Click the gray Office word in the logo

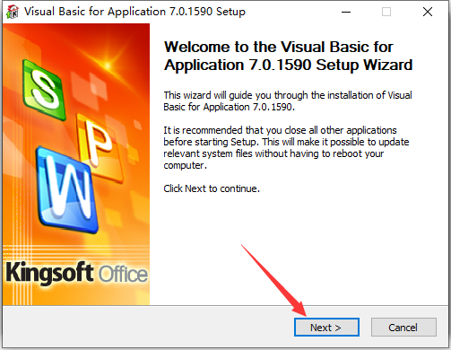point(123,275)
